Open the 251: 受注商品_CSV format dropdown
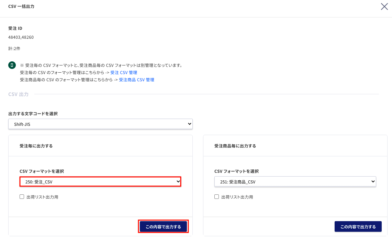Screen dimensions: 392x240 click(295, 182)
